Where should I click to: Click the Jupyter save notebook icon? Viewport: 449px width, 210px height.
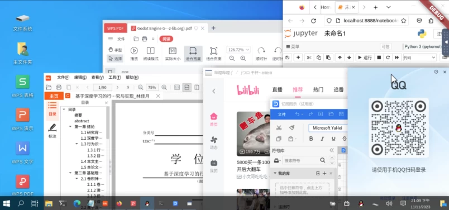point(288,58)
